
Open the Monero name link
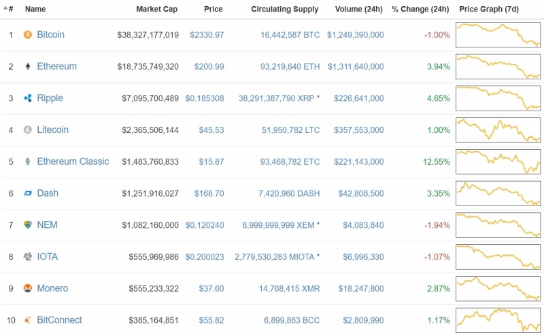pos(52,288)
